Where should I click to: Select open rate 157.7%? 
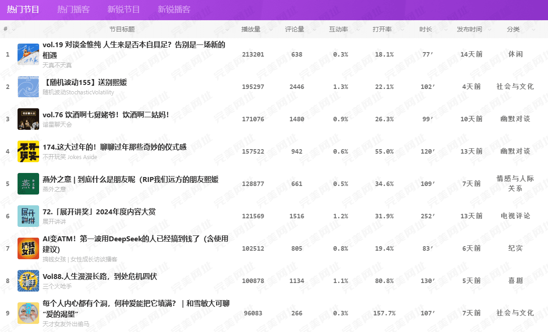pyautogui.click(x=384, y=313)
